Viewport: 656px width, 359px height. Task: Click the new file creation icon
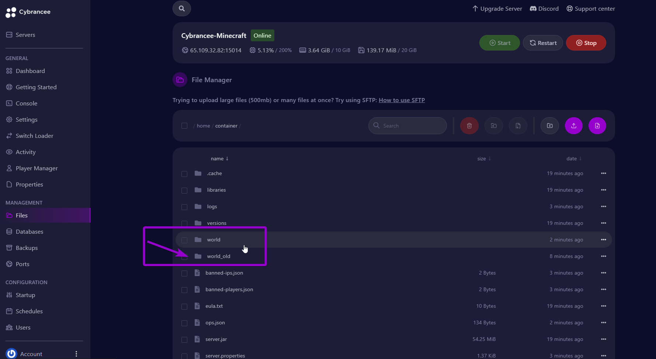tap(597, 126)
